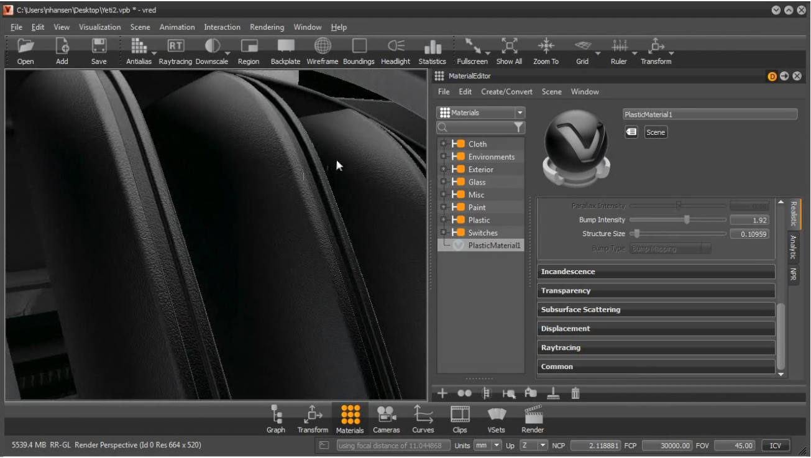Open the Rendering menu
This screenshot has width=811, height=458.
click(x=267, y=27)
